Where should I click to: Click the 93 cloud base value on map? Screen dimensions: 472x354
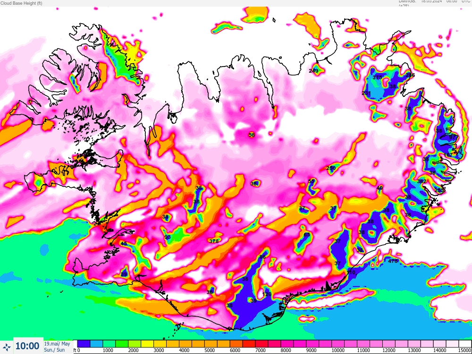coord(168,237)
